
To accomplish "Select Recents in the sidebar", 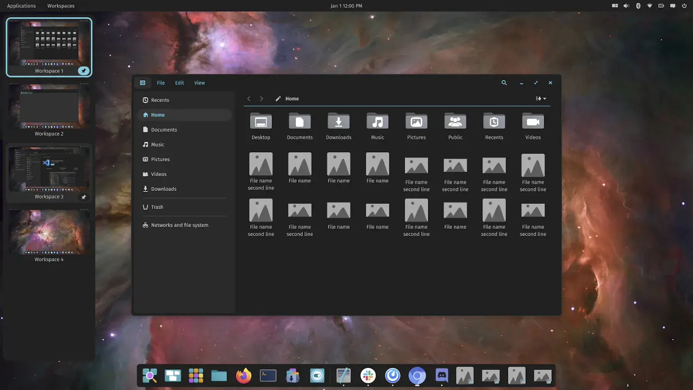I will click(x=160, y=100).
